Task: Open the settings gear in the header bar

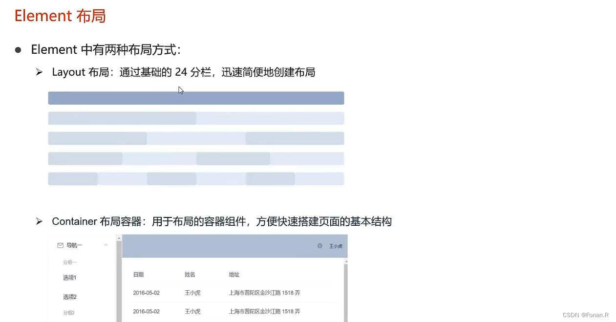Action: (320, 246)
